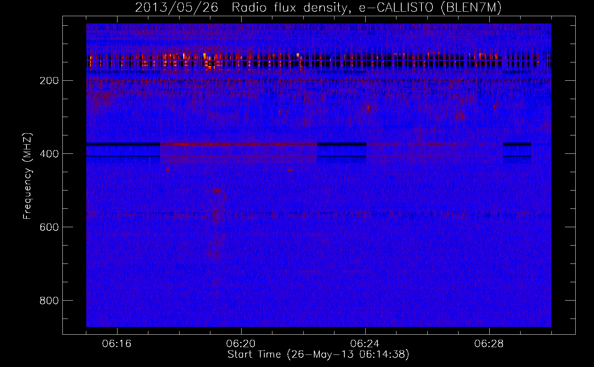Click the 'Frequency (MHZ)' axis label
The height and width of the screenshot is (367, 594).
tap(28, 176)
